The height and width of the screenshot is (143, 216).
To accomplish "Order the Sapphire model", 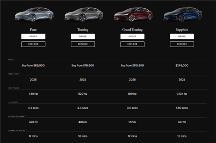I will point(182,37).
